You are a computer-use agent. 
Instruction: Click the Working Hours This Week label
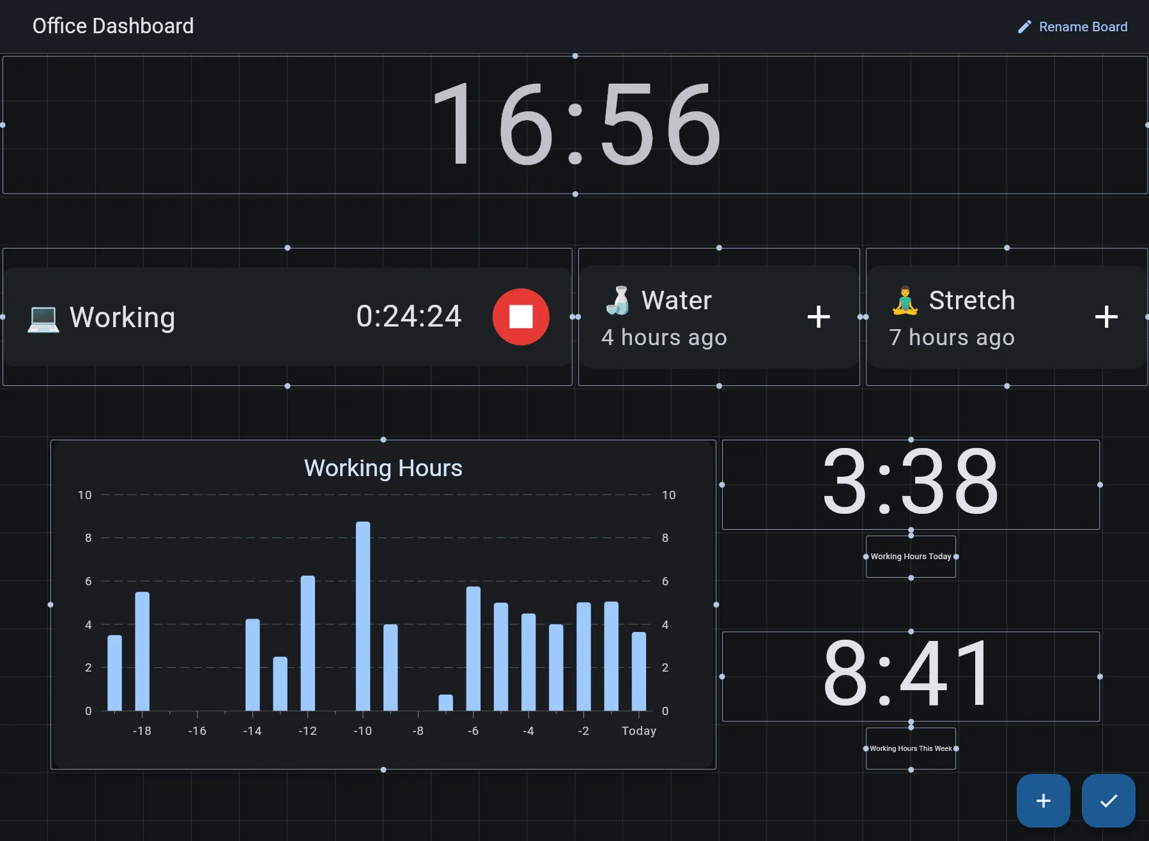coord(910,748)
